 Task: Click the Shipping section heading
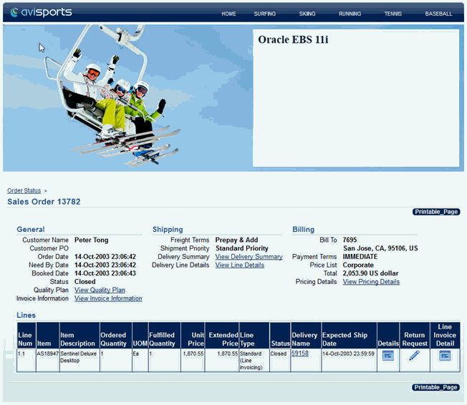pos(168,229)
